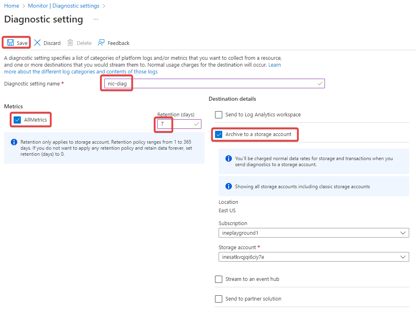Screen dimensions: 416x319
Task: Navigate to Monitor | Diagnostic settings breadcrumb
Action: pos(63,6)
